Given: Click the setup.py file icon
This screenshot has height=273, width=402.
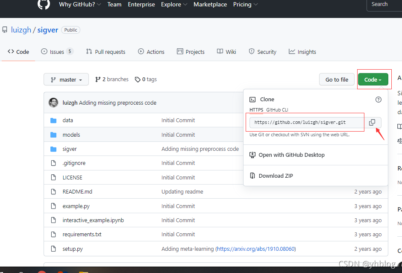Looking at the screenshot, I should pos(53,249).
